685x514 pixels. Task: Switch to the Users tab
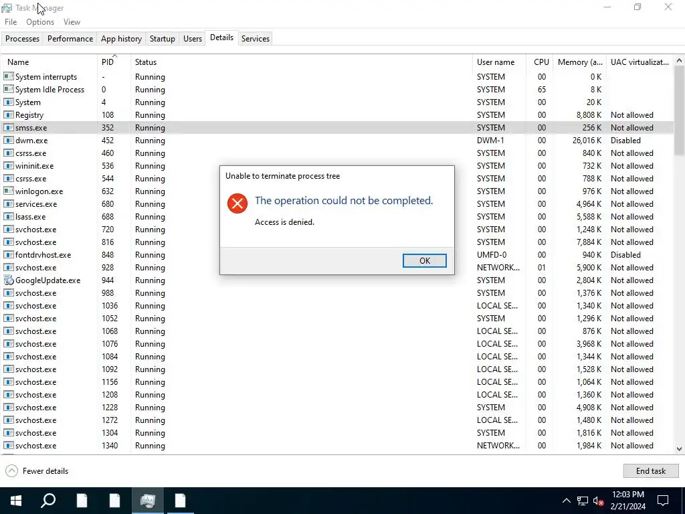pyautogui.click(x=192, y=38)
